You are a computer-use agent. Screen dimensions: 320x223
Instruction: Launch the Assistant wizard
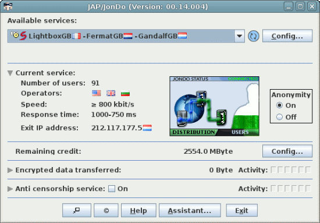[190, 210]
